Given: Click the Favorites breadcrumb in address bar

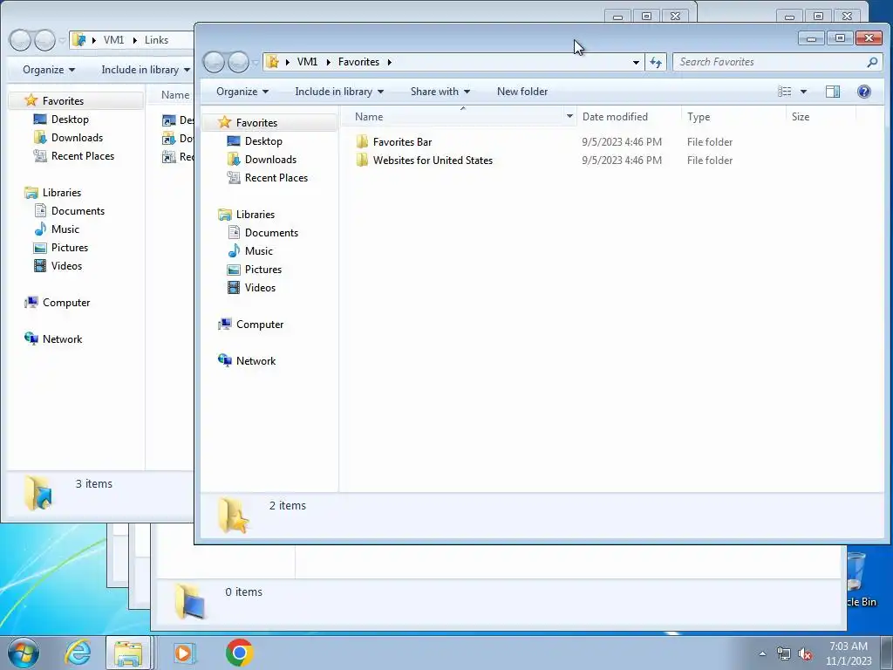Looking at the screenshot, I should point(358,62).
